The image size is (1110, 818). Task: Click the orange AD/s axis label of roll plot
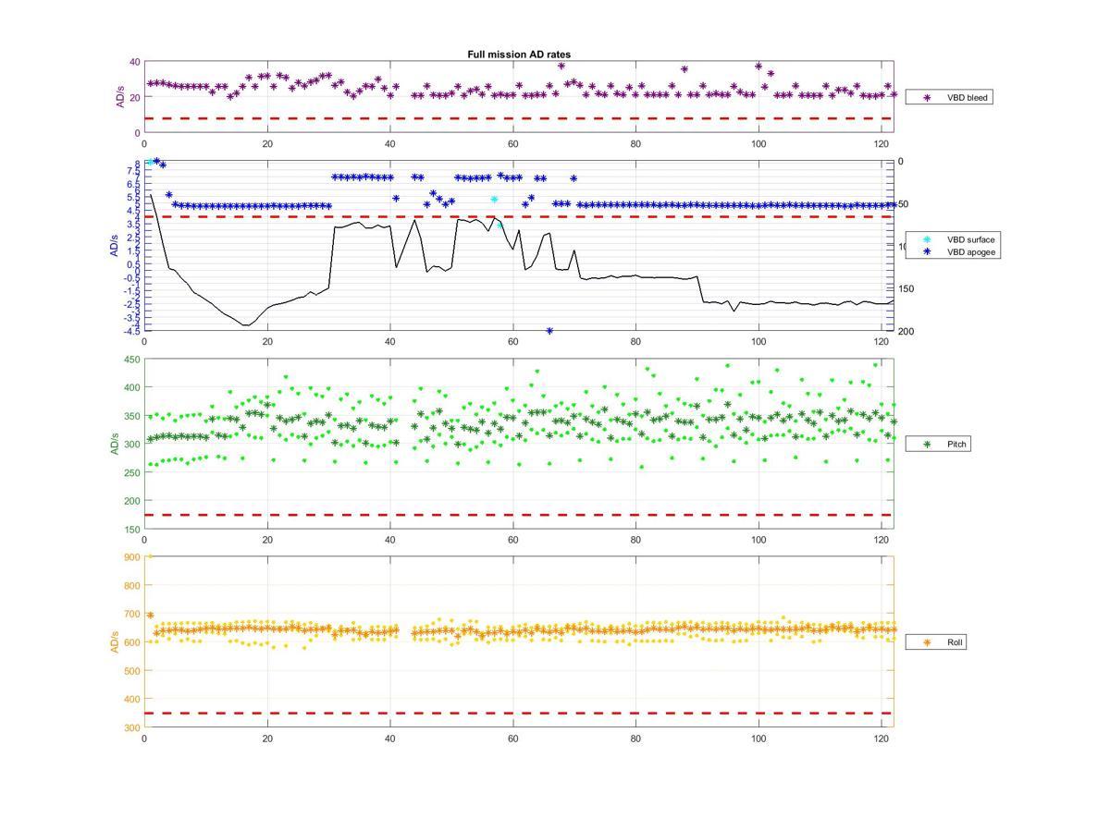pos(116,641)
